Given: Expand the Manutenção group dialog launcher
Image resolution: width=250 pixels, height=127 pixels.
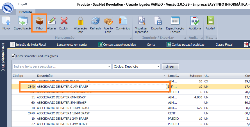Looking at the screenshot, I should pos(130,38).
